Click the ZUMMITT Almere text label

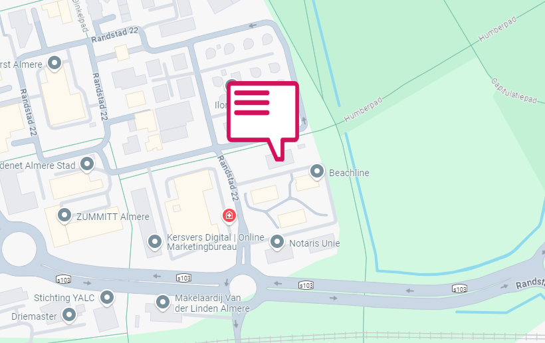click(113, 217)
